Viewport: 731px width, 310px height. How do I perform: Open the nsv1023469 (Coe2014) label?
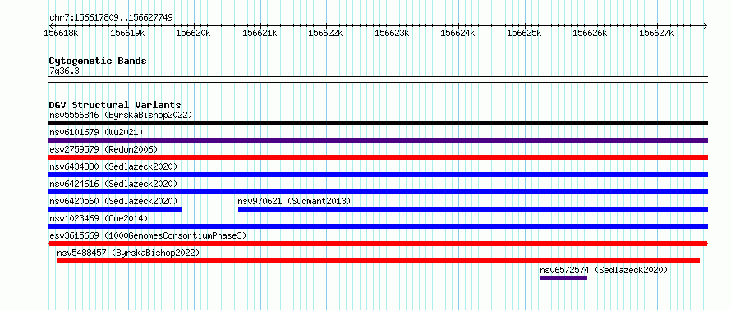pos(99,218)
